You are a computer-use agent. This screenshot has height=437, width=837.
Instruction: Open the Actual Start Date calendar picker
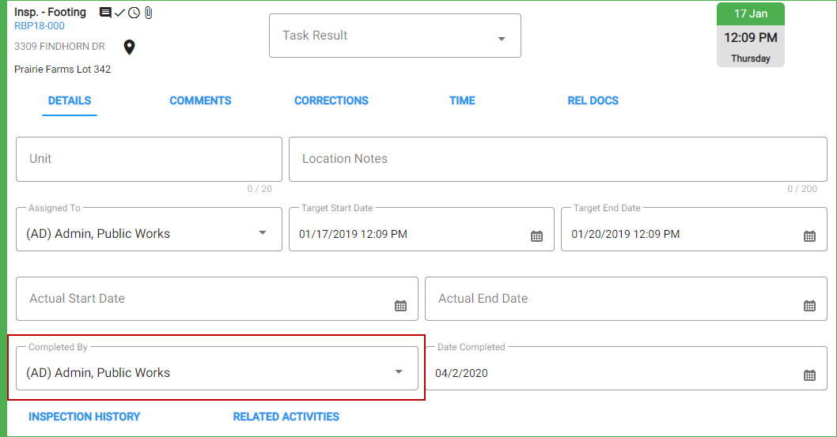400,306
